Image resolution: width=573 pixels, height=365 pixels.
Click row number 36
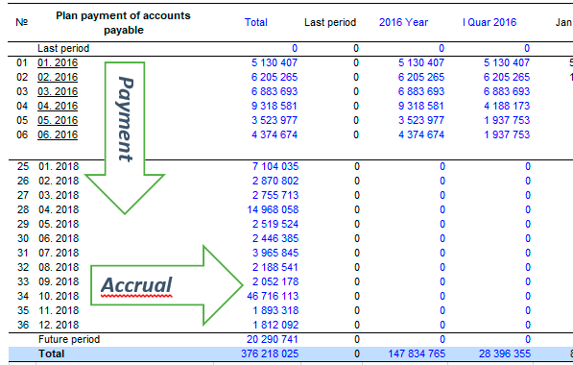click(23, 325)
